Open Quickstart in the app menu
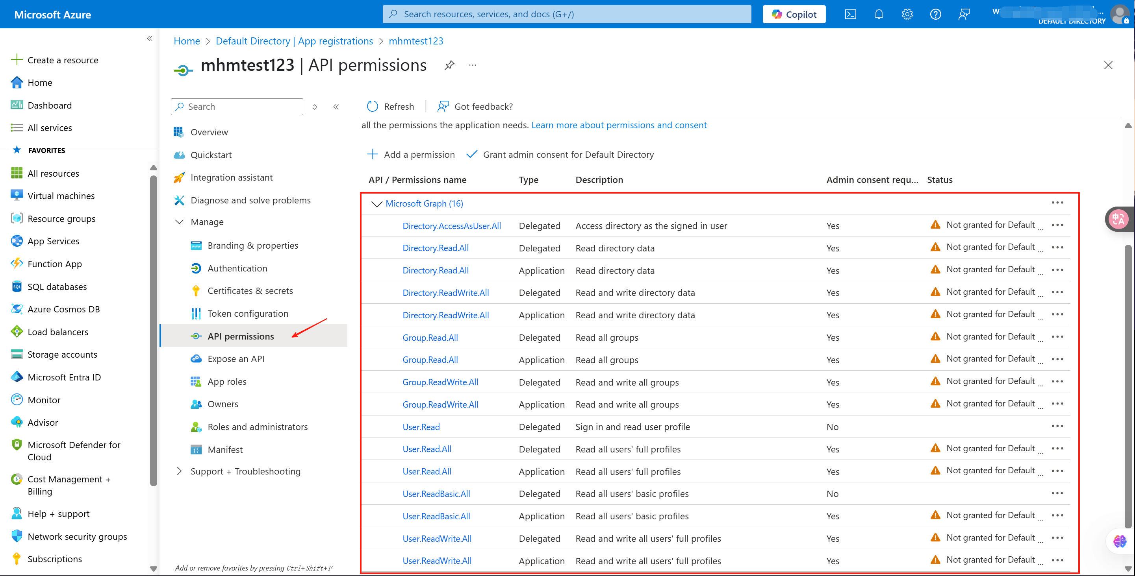The width and height of the screenshot is (1135, 576). coord(211,155)
